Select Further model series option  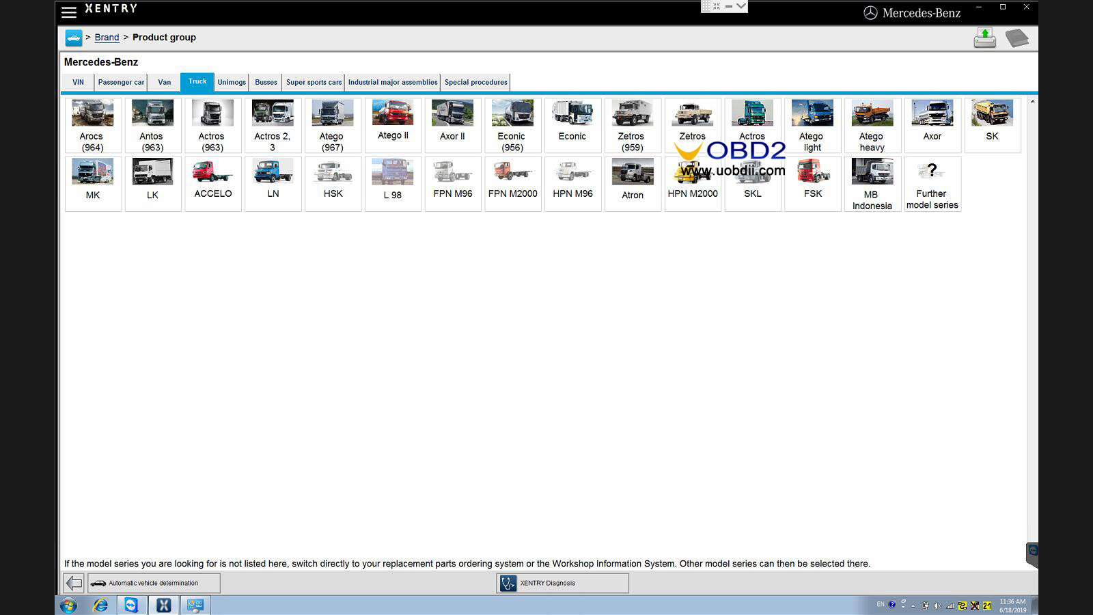(932, 184)
